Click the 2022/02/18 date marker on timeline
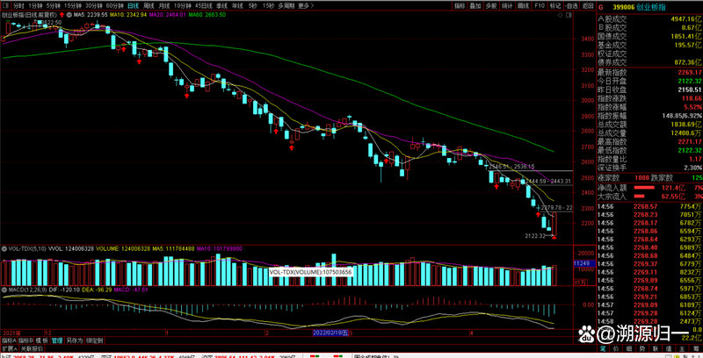703x358 pixels. click(x=330, y=333)
